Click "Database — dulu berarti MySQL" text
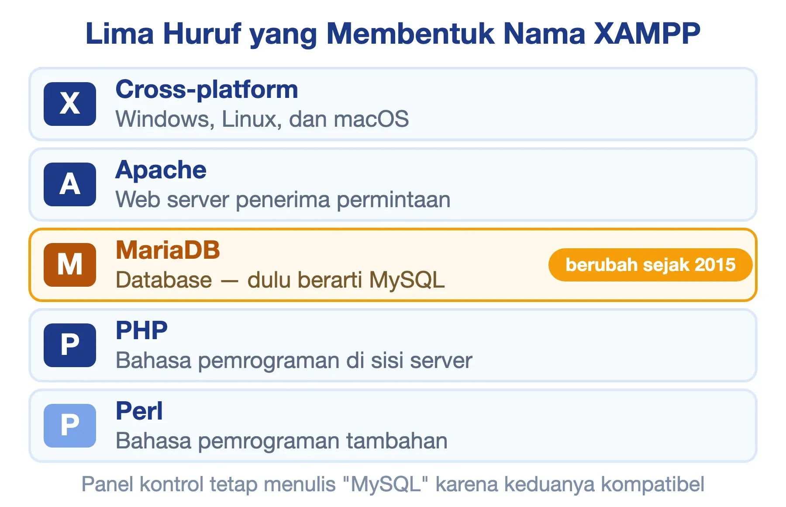The height and width of the screenshot is (507, 786). click(280, 280)
